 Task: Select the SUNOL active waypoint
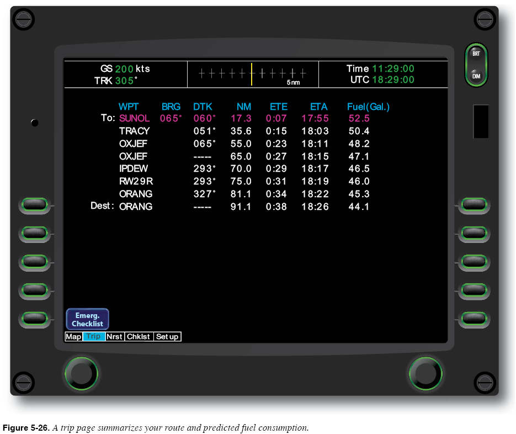coord(134,118)
